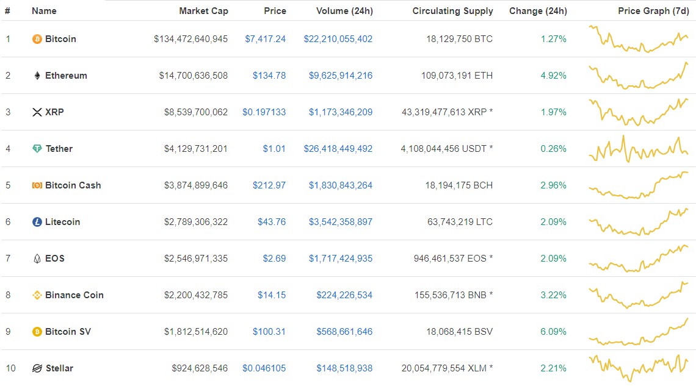This screenshot has height=386, width=696.
Task: Click Binance Coin volume $224,226,534
Action: click(x=344, y=295)
